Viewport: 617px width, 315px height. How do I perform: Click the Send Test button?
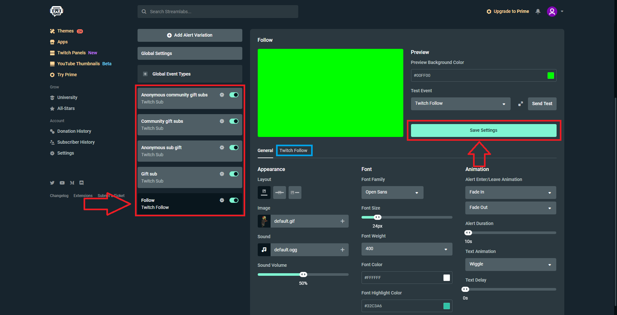pos(542,104)
